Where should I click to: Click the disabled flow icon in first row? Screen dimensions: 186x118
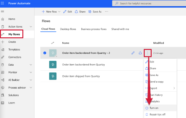53,53
